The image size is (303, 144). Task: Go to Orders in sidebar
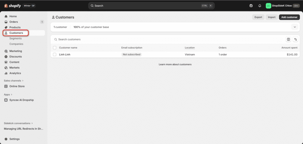click(x=14, y=22)
